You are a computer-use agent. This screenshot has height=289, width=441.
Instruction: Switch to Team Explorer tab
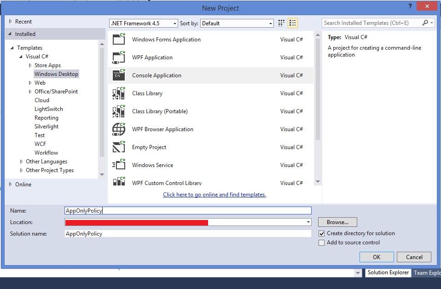click(x=427, y=273)
